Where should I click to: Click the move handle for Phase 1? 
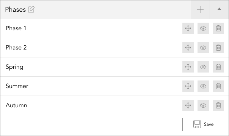[x=188, y=28]
